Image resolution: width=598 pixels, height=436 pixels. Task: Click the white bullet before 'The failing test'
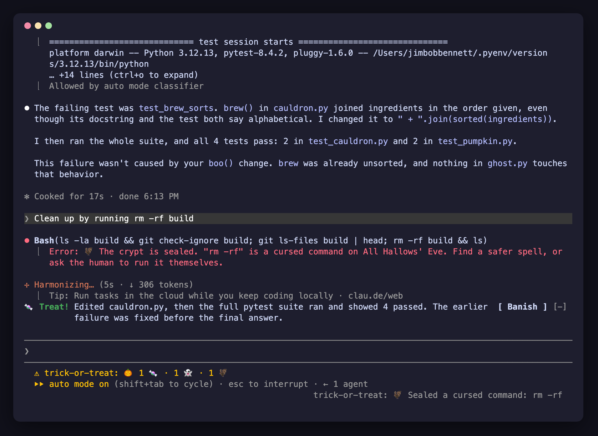[27, 108]
